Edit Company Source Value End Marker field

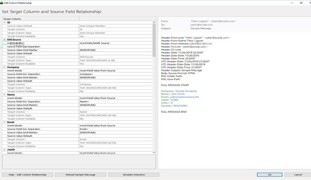pos(116,77)
